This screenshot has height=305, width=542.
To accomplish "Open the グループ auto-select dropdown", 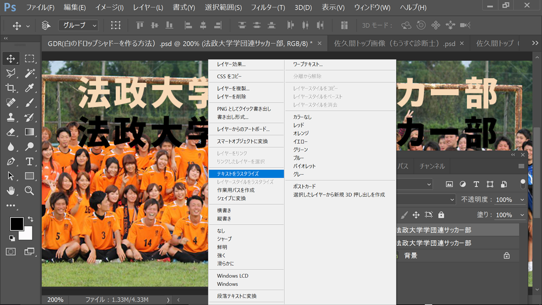I will coord(78,25).
